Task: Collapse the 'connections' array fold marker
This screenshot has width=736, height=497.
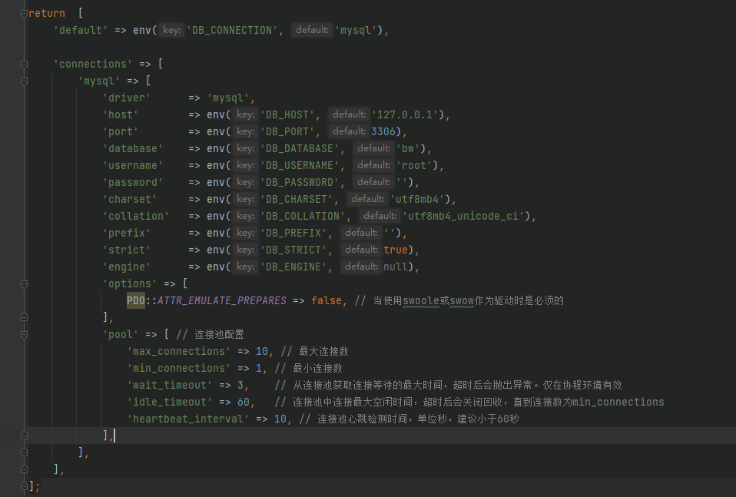Action: click(x=25, y=64)
